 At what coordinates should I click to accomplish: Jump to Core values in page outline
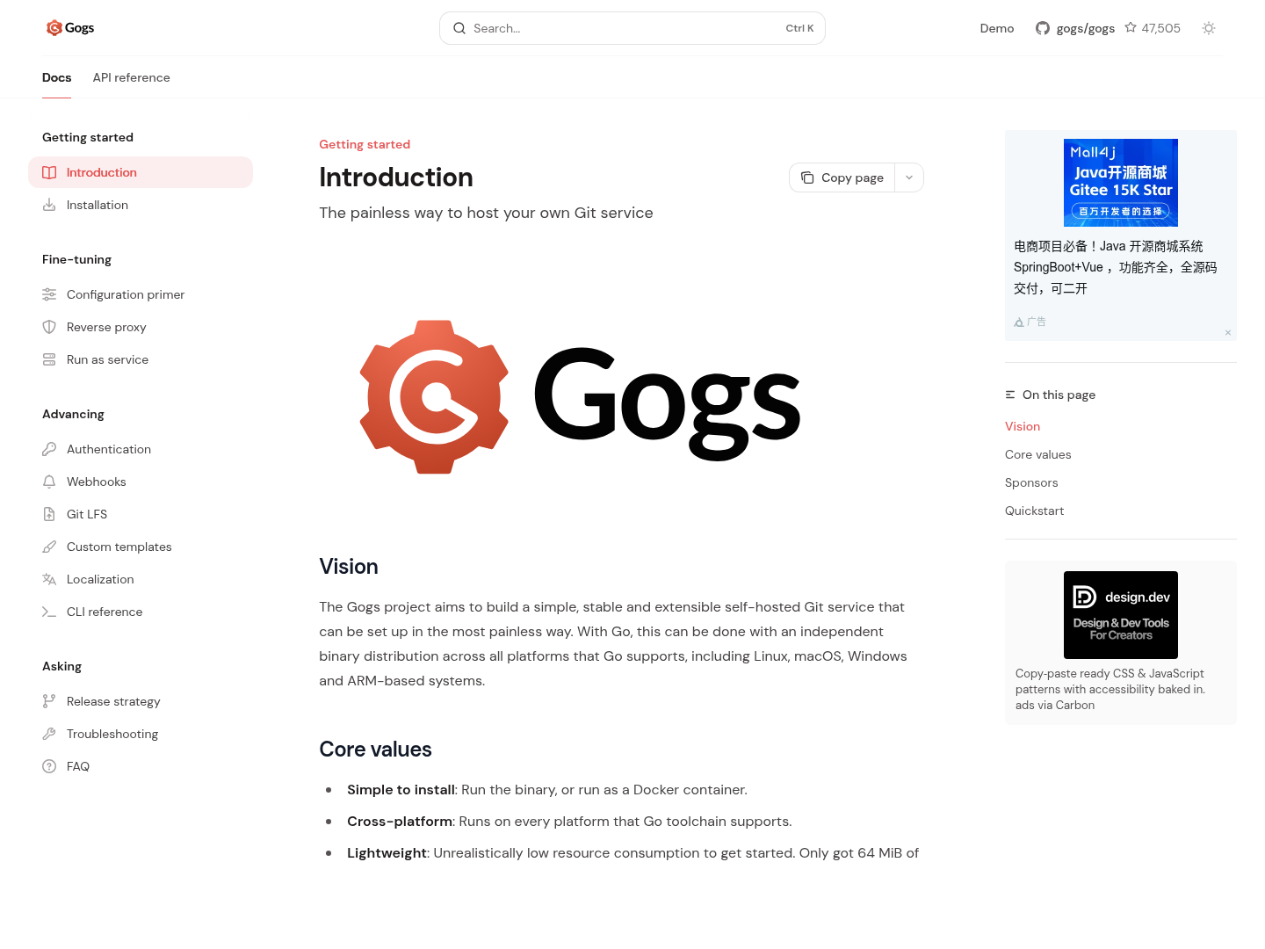click(1038, 454)
